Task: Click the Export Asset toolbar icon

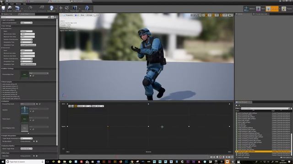Action: click(x=51, y=8)
